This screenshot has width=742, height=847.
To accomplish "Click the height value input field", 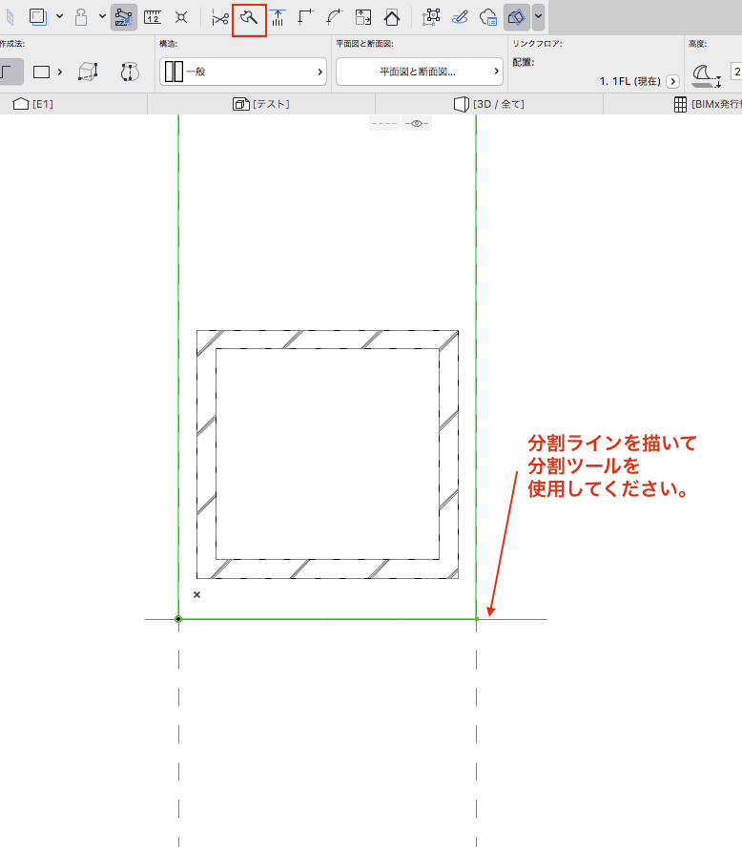I will click(736, 72).
